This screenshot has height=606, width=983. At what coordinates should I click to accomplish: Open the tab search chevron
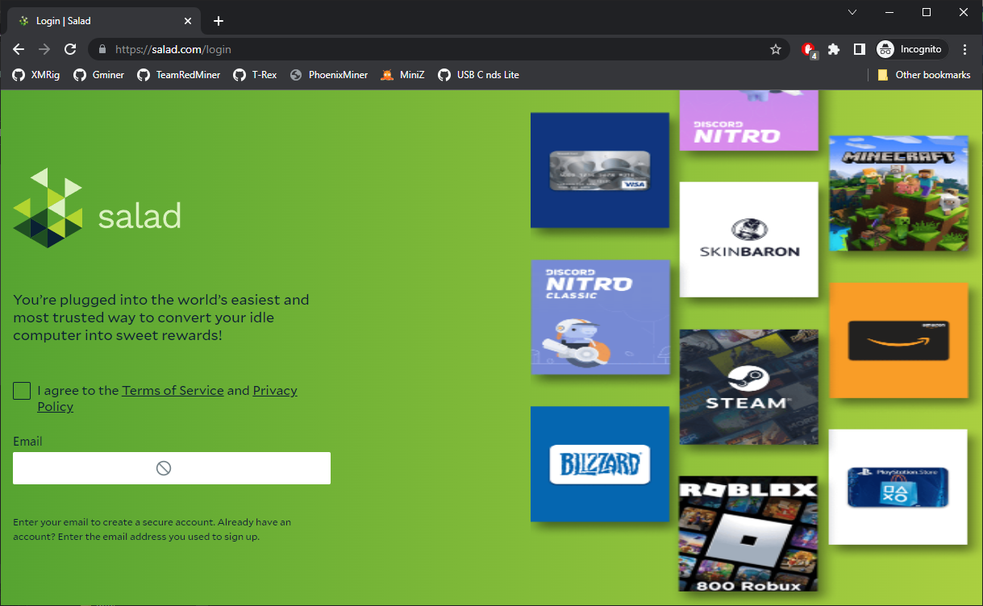[852, 12]
